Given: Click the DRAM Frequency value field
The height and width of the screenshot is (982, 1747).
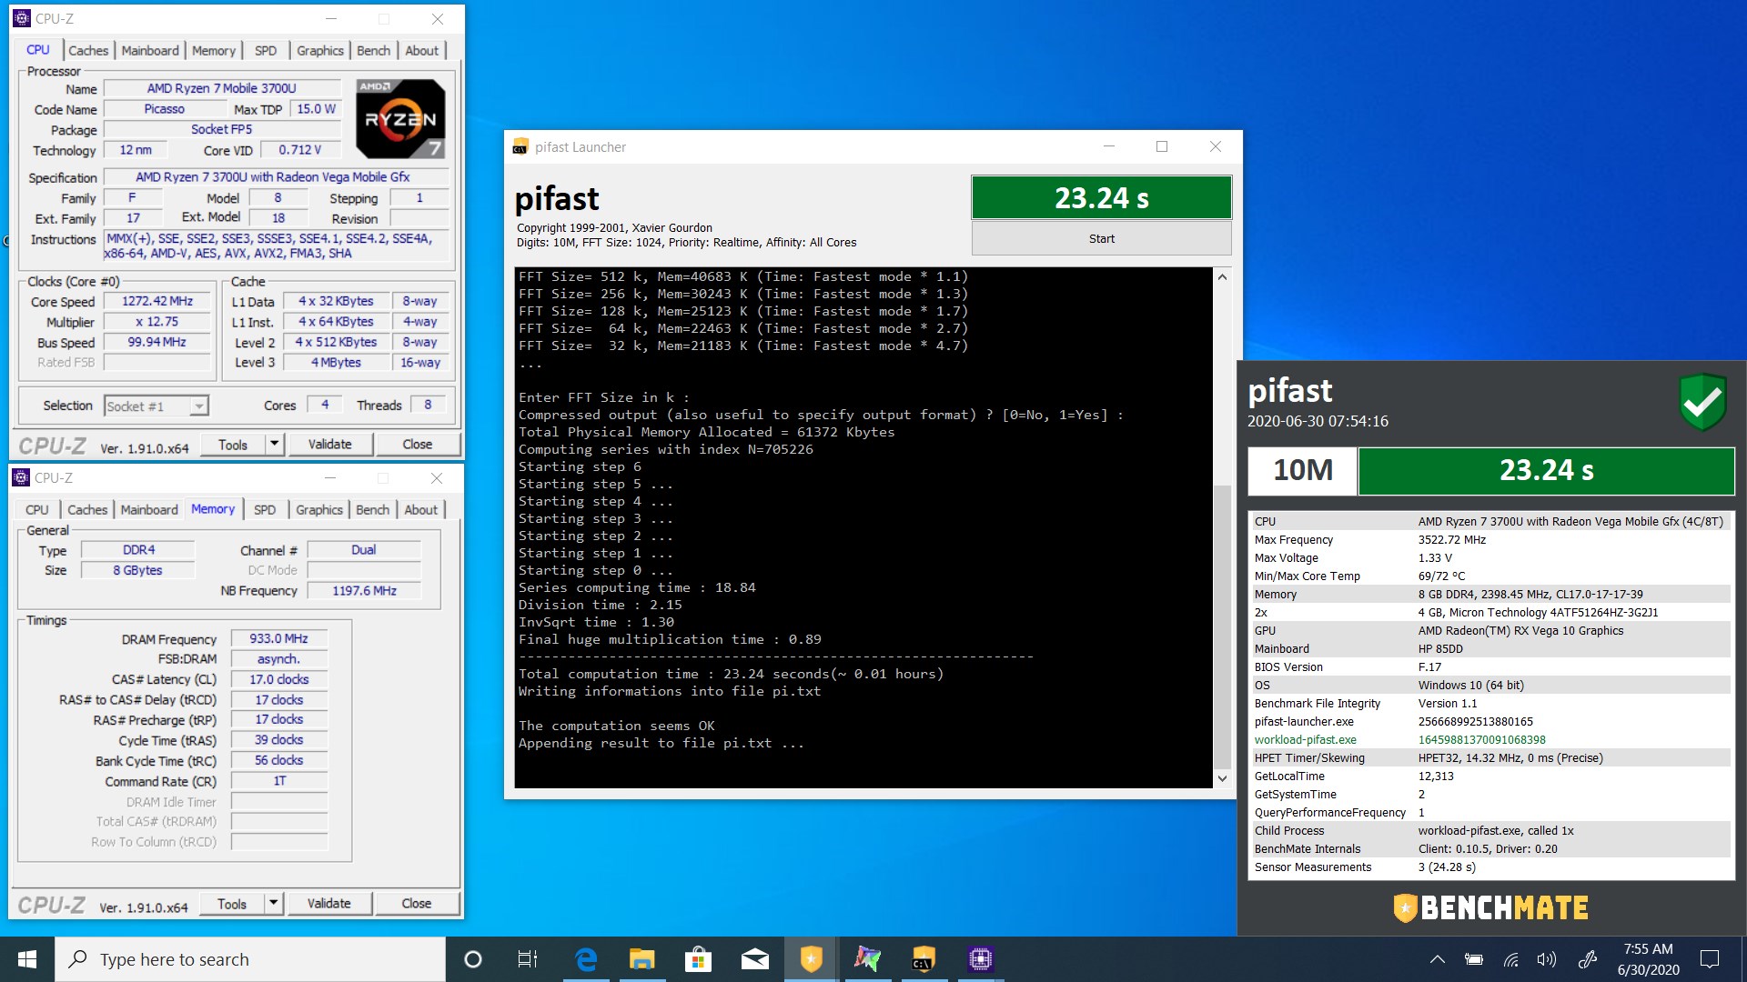Looking at the screenshot, I should [278, 639].
